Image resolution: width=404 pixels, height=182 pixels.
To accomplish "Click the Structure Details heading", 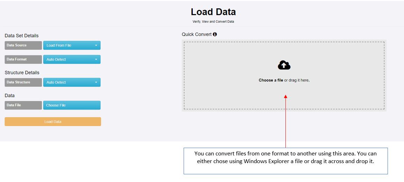I will point(22,73).
